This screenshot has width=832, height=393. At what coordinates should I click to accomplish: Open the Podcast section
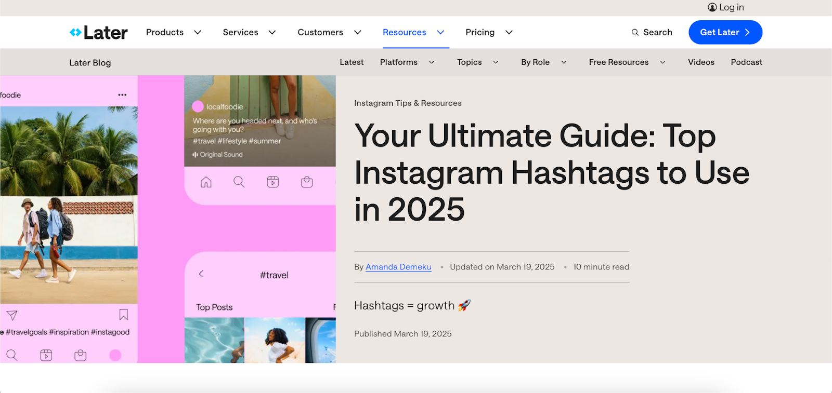tap(746, 62)
